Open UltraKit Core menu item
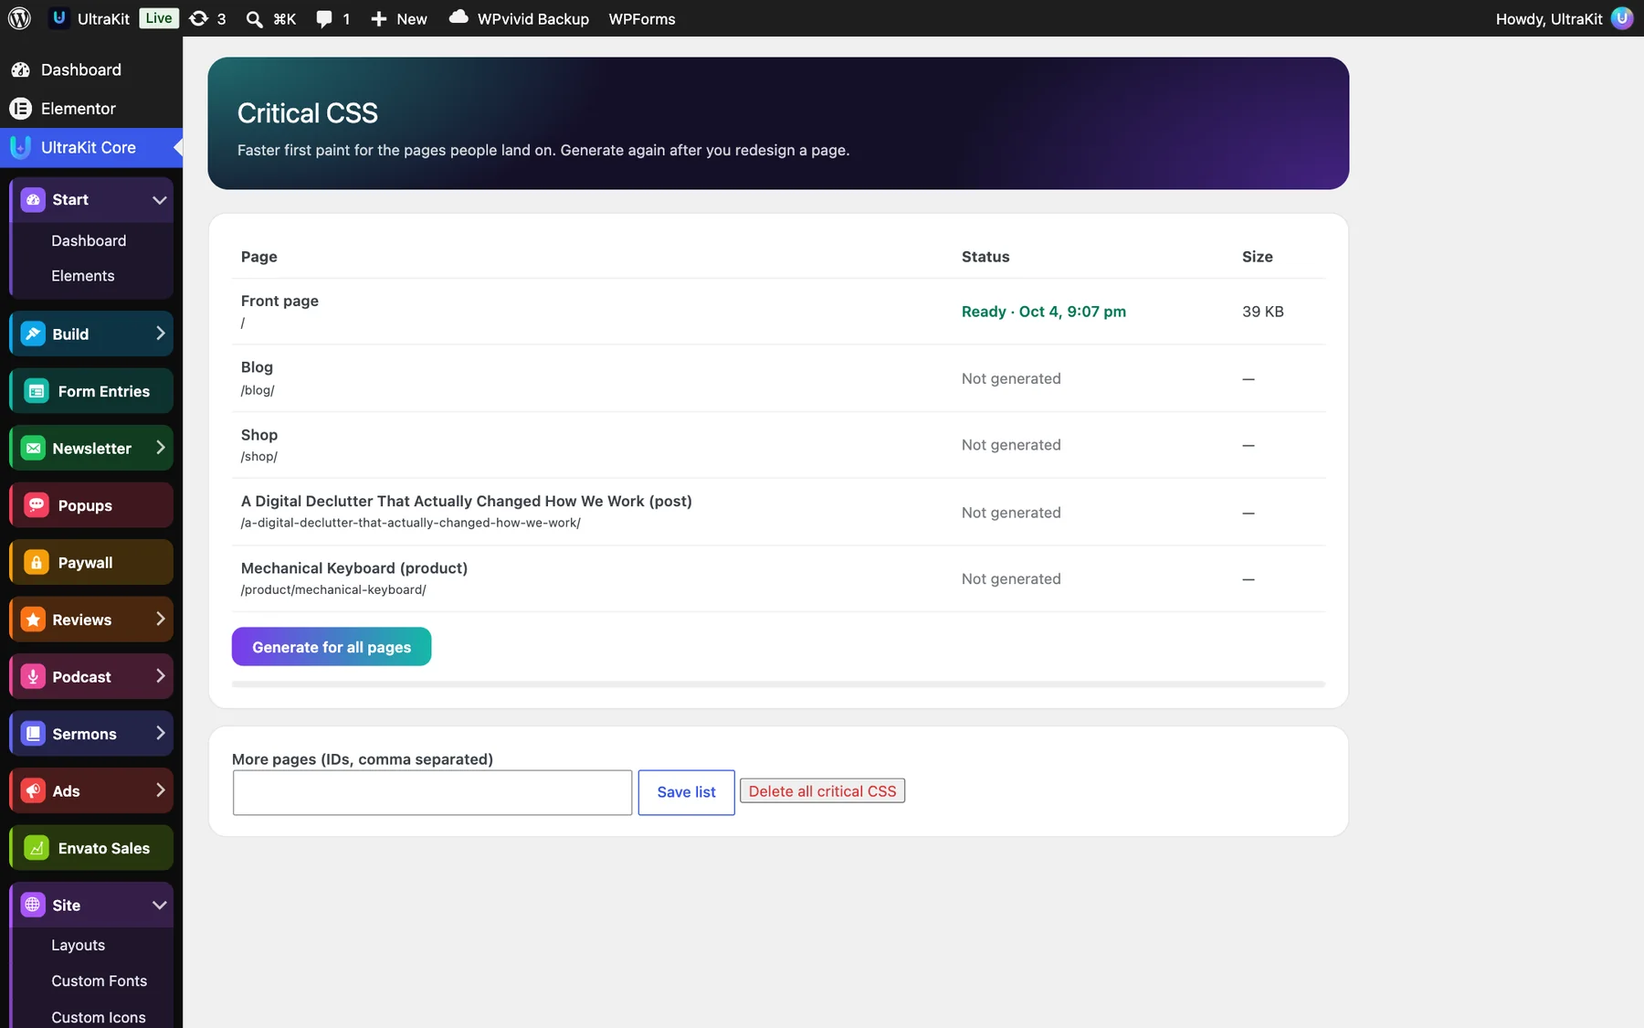Image resolution: width=1644 pixels, height=1028 pixels. (91, 147)
